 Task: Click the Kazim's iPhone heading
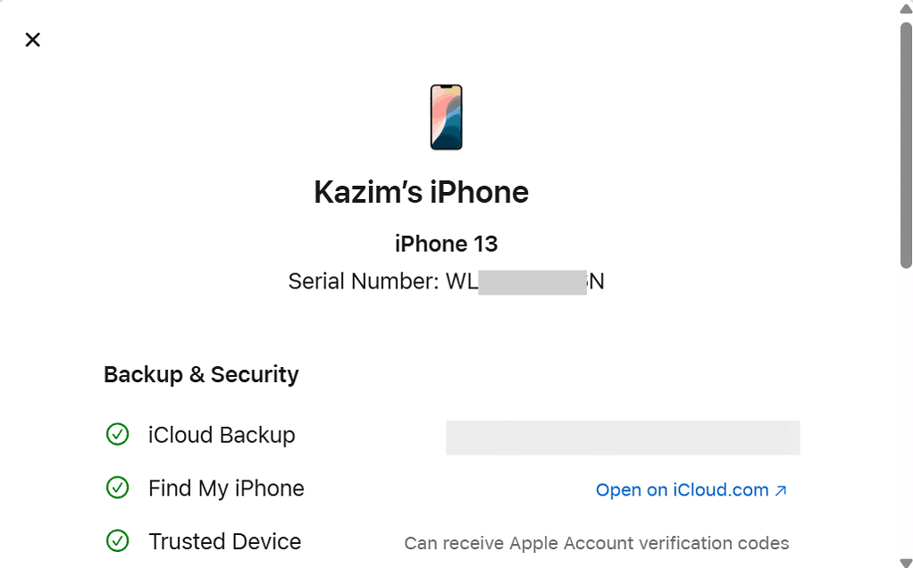pyautogui.click(x=421, y=192)
